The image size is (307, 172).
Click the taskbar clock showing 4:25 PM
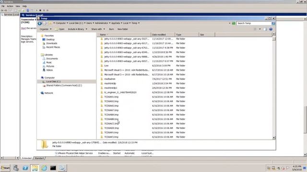coord(297,168)
